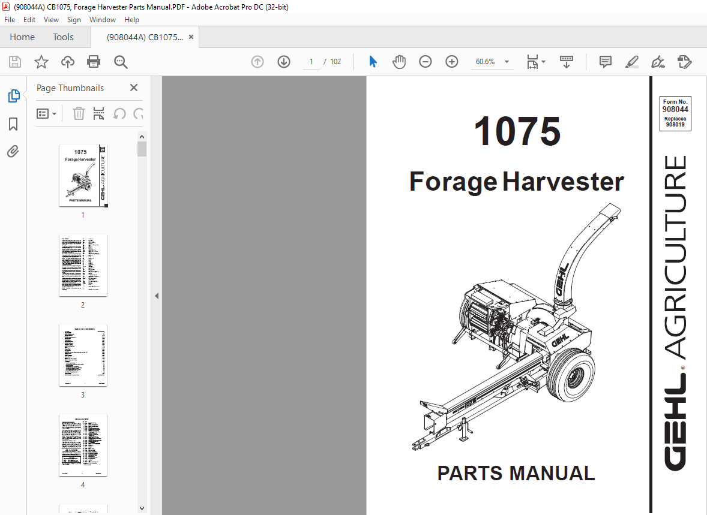Image resolution: width=707 pixels, height=515 pixels.
Task: Open the find text magnifier tool
Action: pos(121,62)
